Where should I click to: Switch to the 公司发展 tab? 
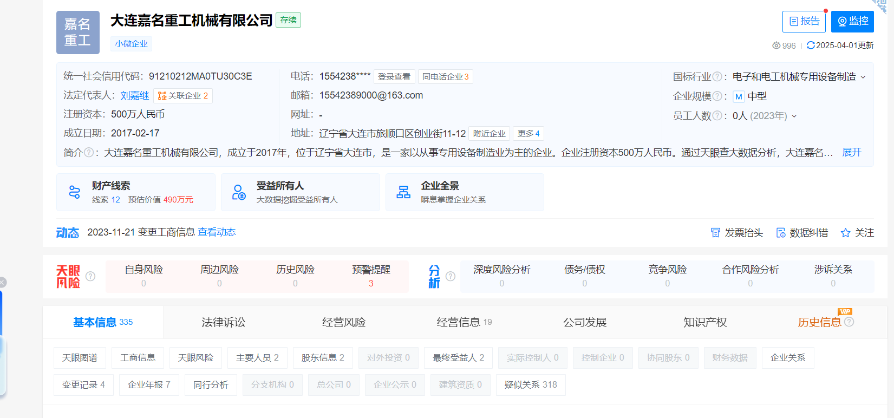(585, 322)
